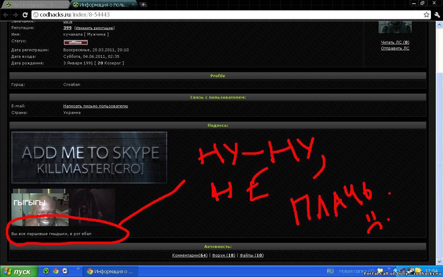Open a new tab with the plus button
The height and width of the screenshot is (277, 443).
click(143, 5)
